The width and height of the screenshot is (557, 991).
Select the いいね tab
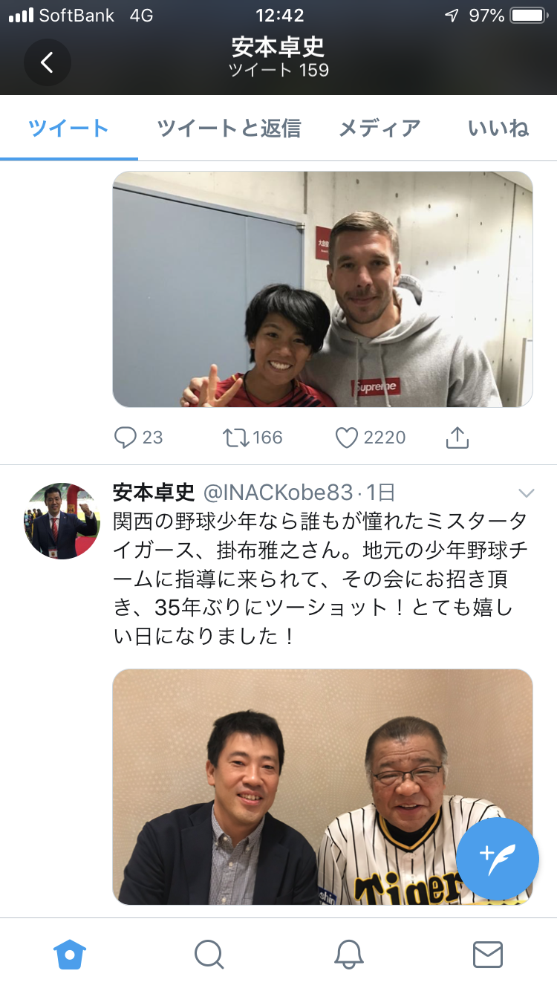click(x=498, y=129)
